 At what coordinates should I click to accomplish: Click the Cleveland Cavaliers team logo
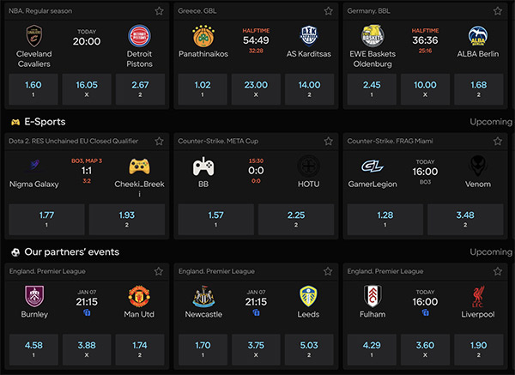coord(34,36)
